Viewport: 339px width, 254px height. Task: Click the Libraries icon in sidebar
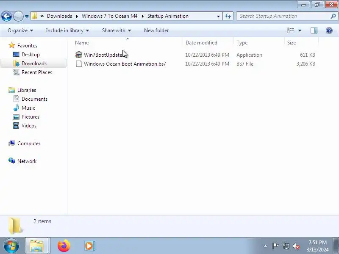coord(12,90)
